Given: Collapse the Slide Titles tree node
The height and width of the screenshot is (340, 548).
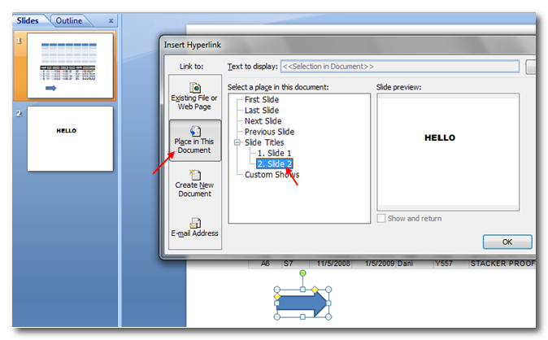Looking at the screenshot, I should click(x=237, y=142).
